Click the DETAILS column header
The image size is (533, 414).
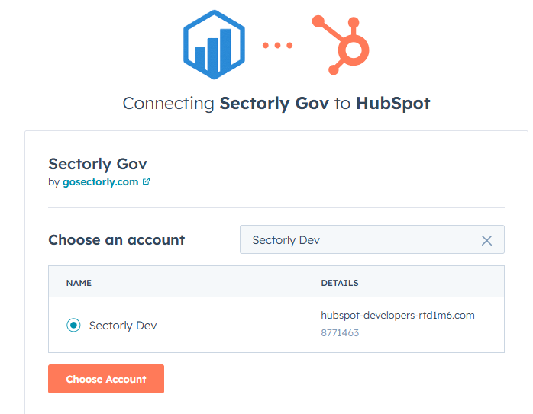click(x=340, y=283)
